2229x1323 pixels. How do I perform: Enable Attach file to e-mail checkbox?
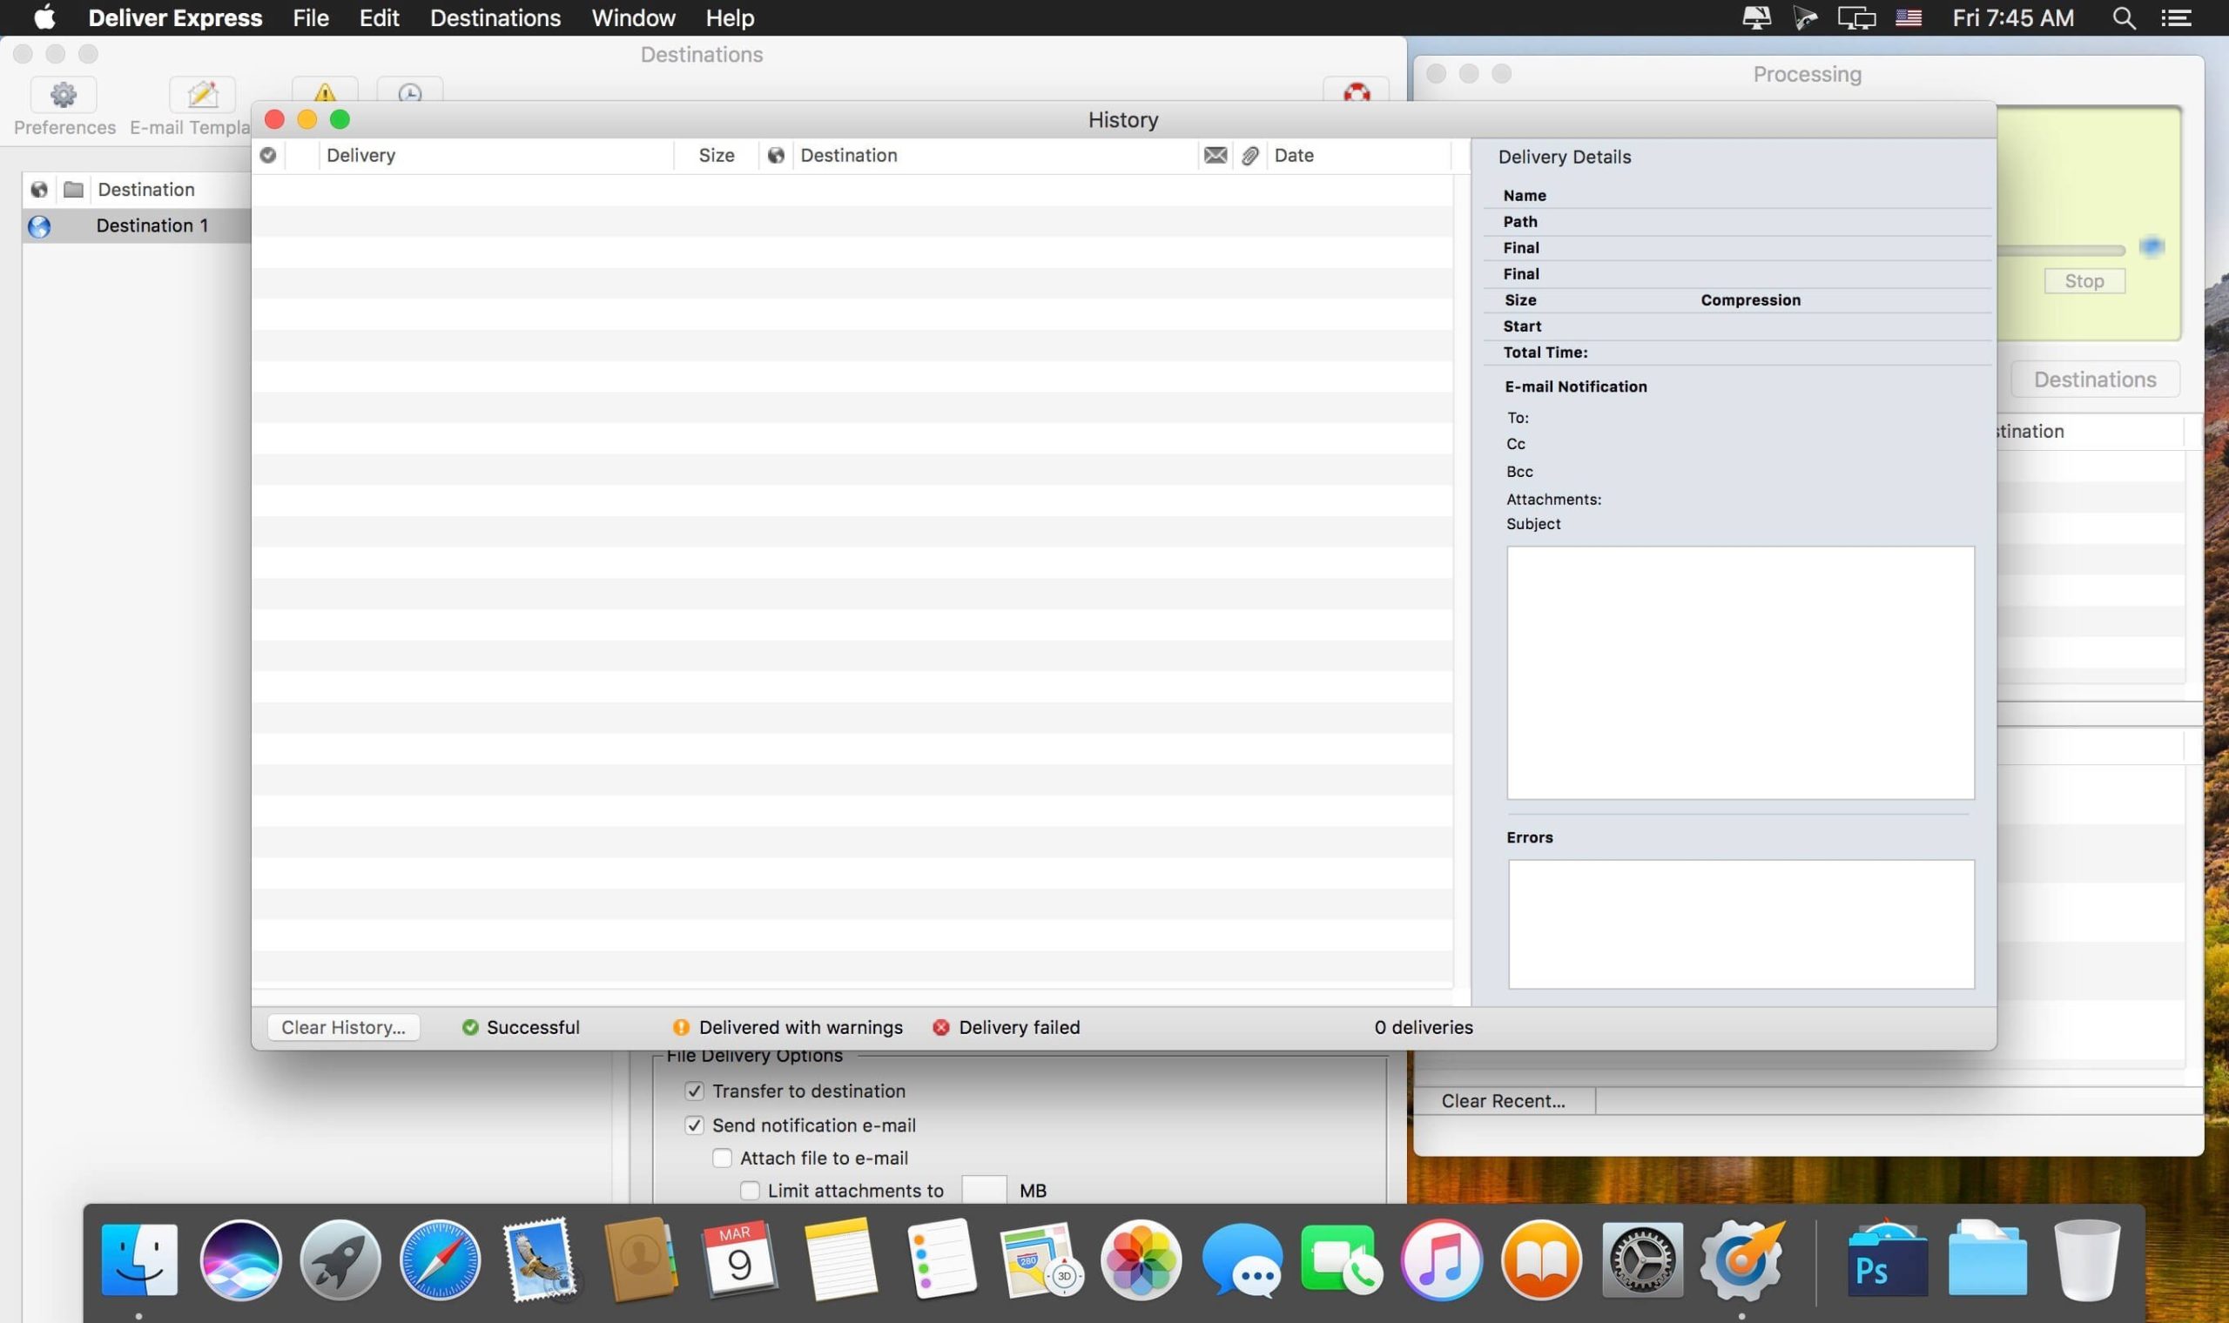pyautogui.click(x=722, y=1158)
